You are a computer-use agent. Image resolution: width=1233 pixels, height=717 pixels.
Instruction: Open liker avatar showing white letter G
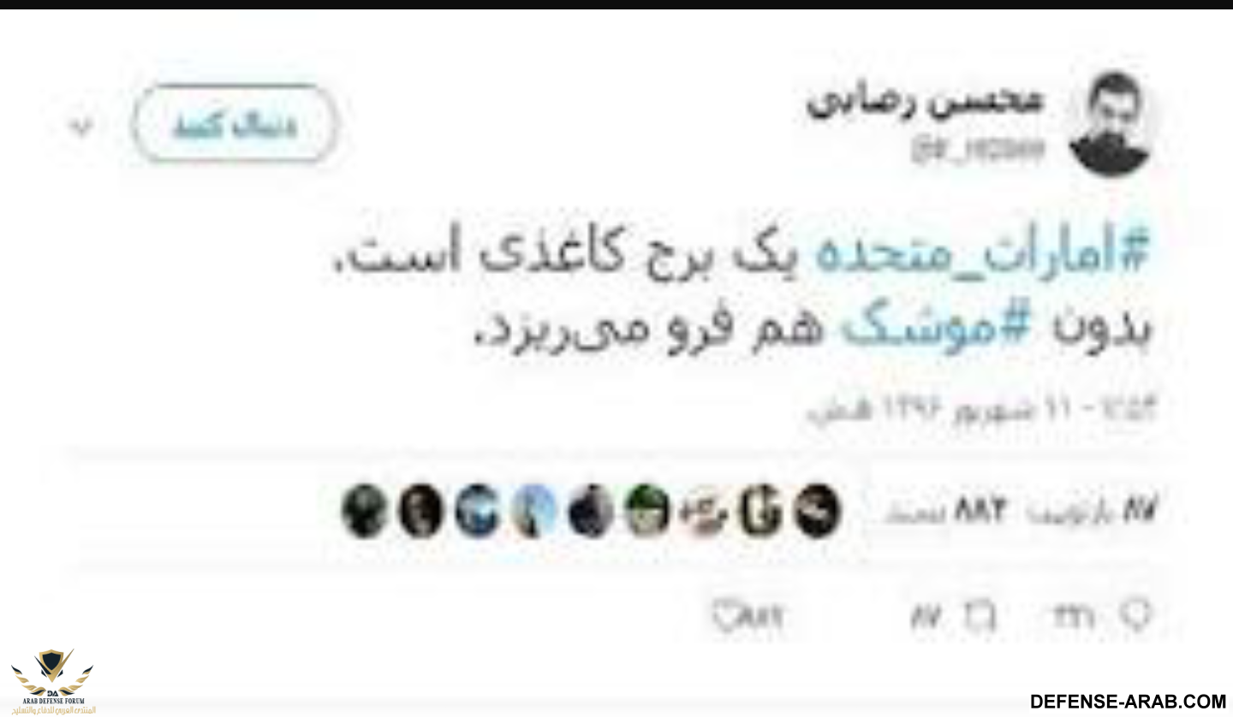point(760,511)
